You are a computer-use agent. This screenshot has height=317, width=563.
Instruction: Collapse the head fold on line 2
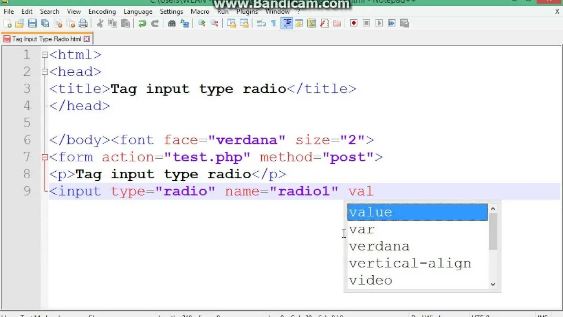[x=44, y=72]
